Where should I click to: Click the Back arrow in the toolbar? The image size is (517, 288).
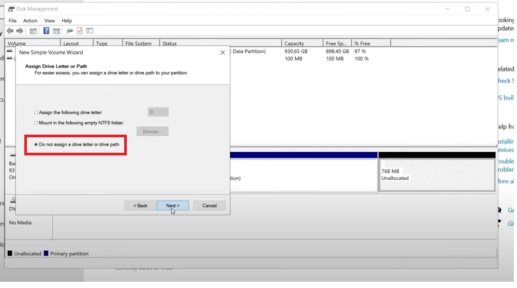tap(10, 31)
